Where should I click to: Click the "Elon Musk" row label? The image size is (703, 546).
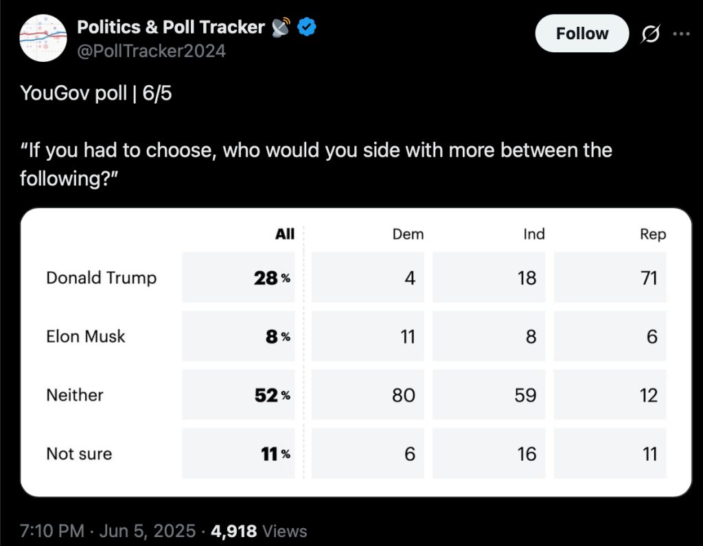pos(86,337)
